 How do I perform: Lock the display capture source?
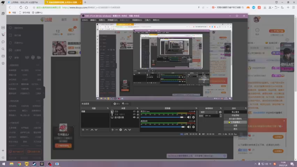(138, 117)
